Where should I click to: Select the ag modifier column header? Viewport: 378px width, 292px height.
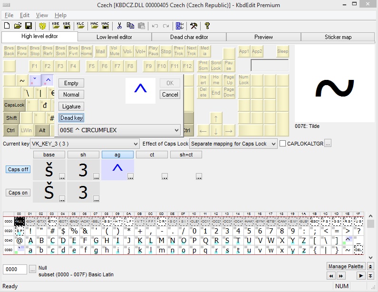click(117, 155)
